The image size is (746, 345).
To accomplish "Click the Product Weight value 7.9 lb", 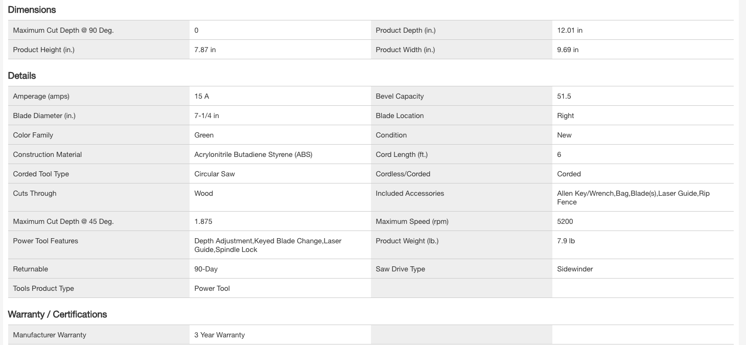I will (566, 241).
